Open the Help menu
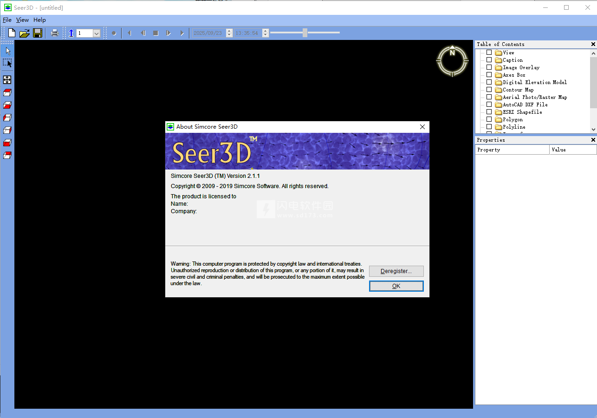This screenshot has width=597, height=418. [x=39, y=20]
